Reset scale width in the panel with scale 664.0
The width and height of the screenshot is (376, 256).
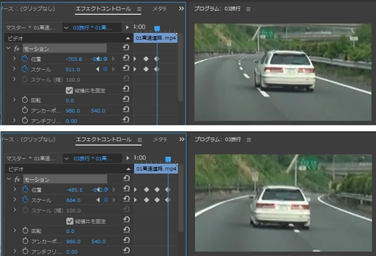(126, 209)
